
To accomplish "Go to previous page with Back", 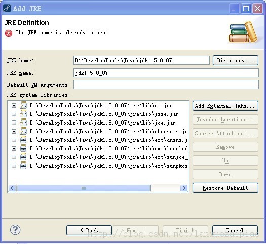I will [x=89, y=230].
